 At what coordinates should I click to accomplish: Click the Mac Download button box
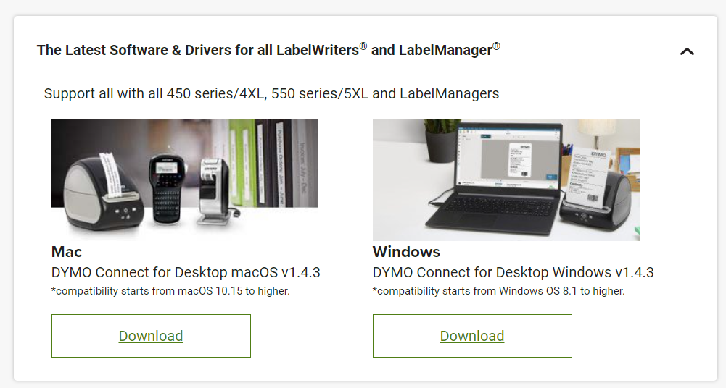coord(151,336)
